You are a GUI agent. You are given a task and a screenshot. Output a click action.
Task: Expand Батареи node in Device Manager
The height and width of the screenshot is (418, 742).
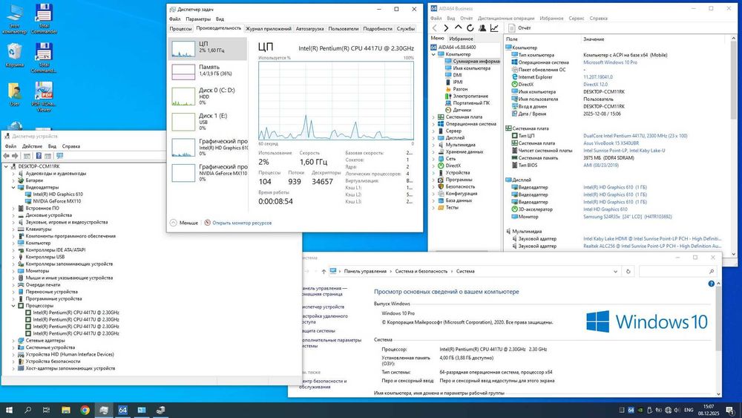13,180
